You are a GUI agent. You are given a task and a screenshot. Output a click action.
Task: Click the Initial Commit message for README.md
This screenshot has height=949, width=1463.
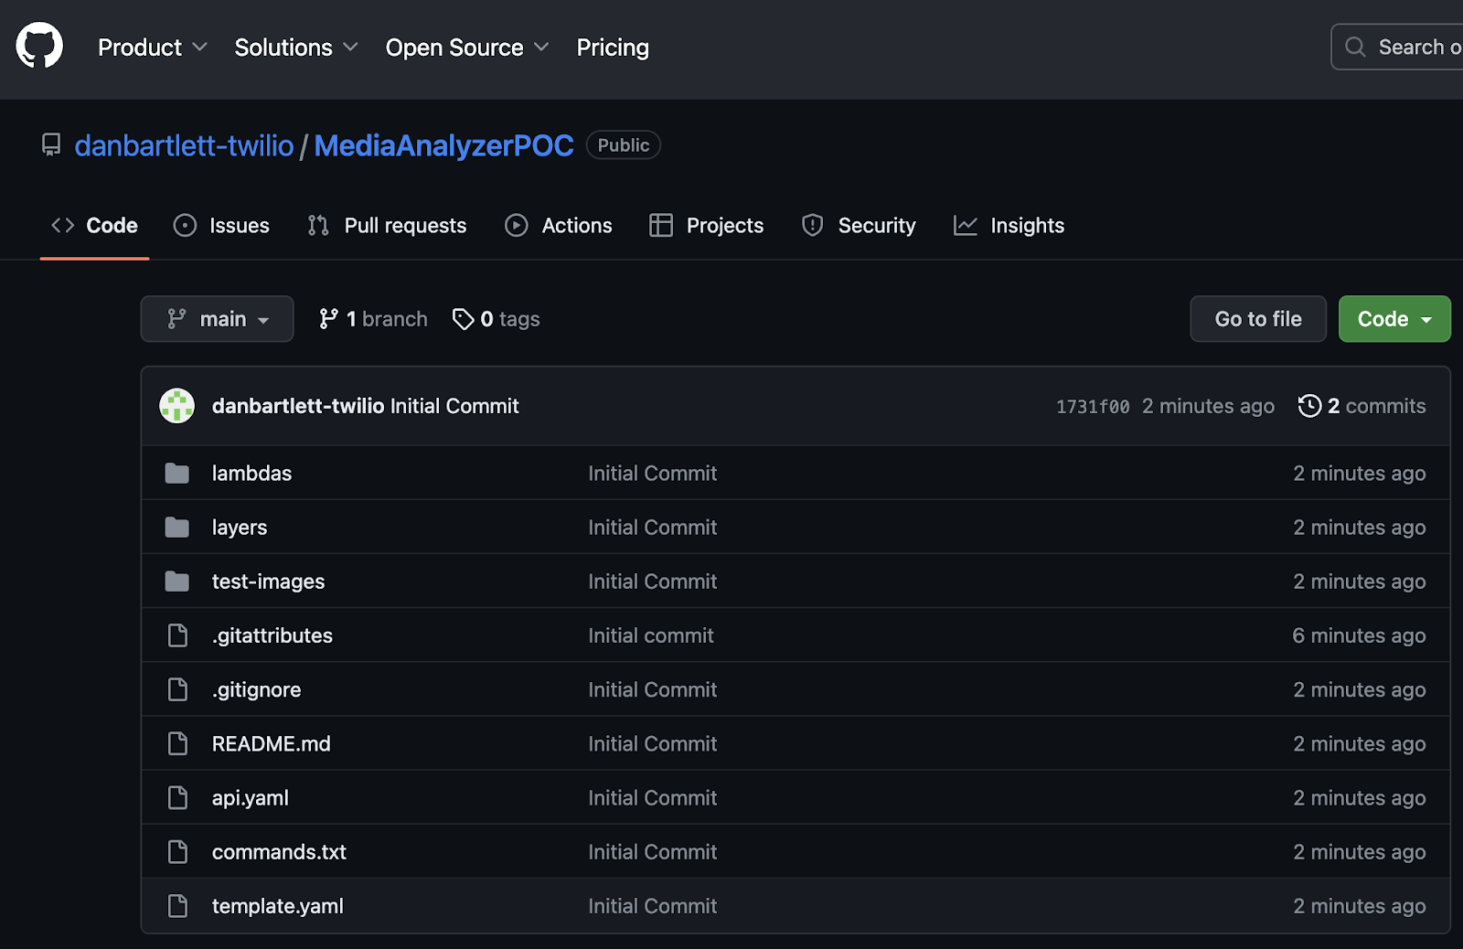click(x=653, y=743)
